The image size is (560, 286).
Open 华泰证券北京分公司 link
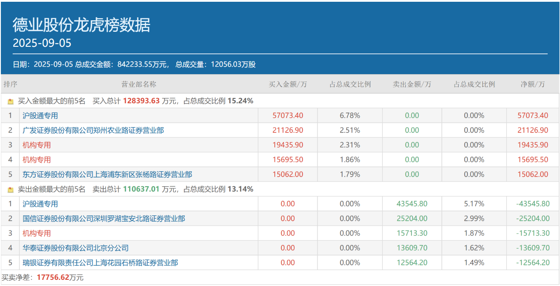pyautogui.click(x=75, y=248)
